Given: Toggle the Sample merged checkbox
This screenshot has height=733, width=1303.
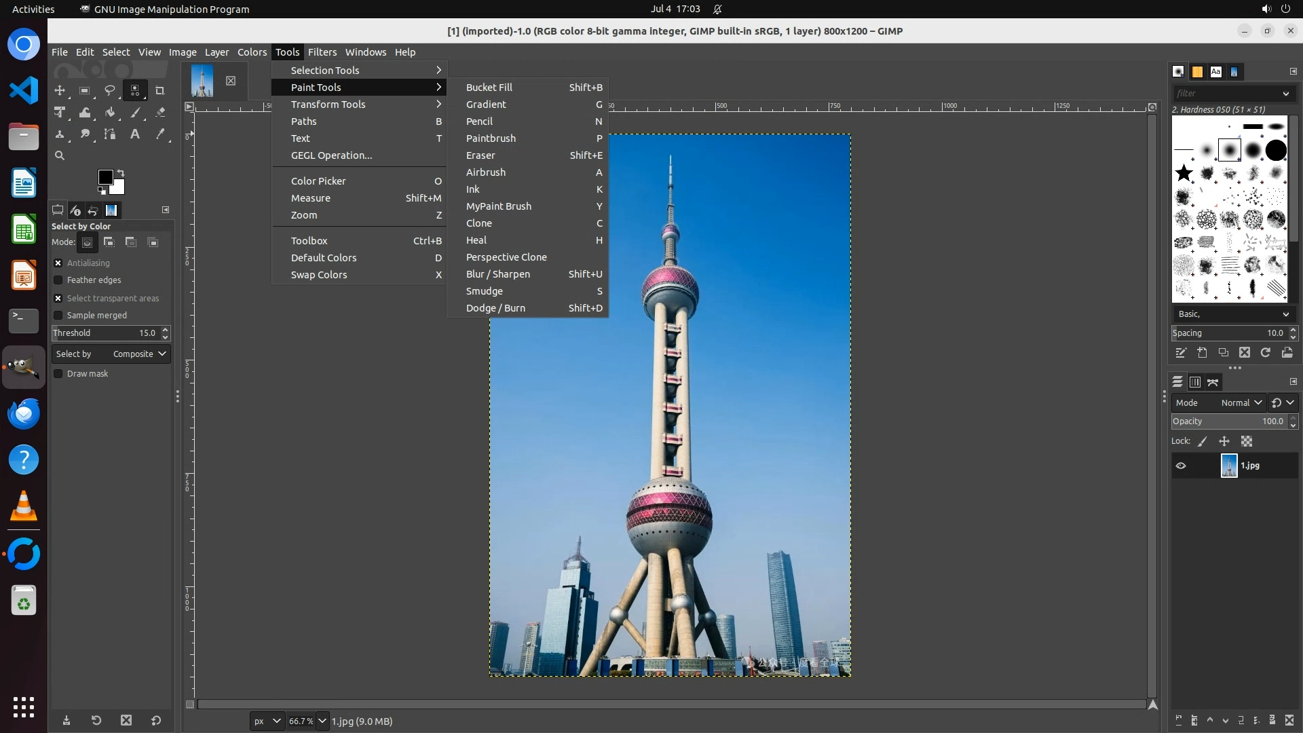Looking at the screenshot, I should pyautogui.click(x=58, y=316).
